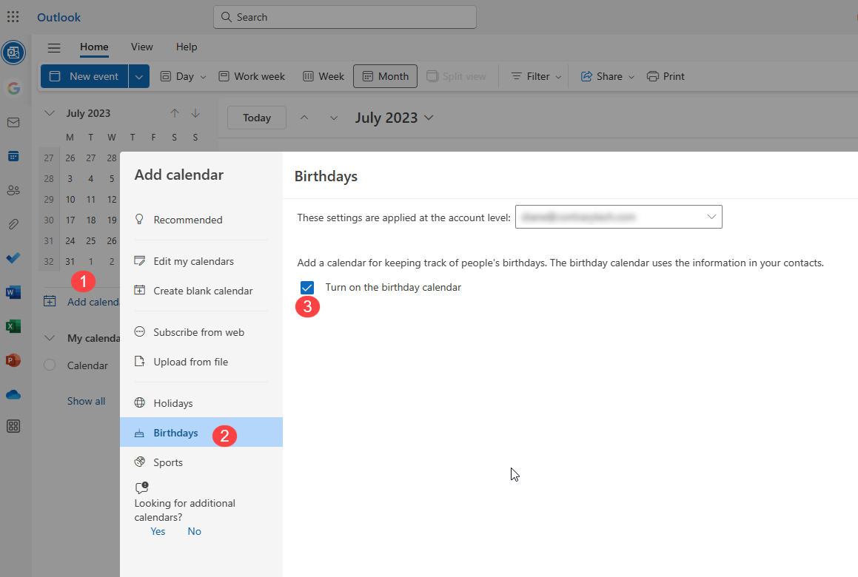
Task: Click the Today button
Action: (x=257, y=118)
